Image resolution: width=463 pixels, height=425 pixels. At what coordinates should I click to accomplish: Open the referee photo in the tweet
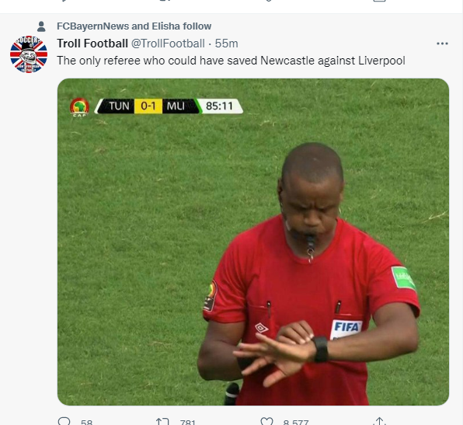point(253,242)
